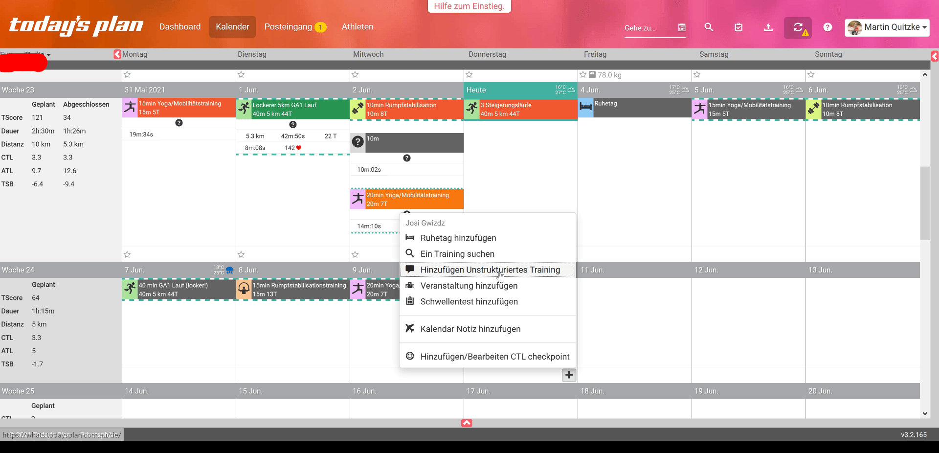This screenshot has width=939, height=453.
Task: Click the upload file icon
Action: click(x=768, y=27)
